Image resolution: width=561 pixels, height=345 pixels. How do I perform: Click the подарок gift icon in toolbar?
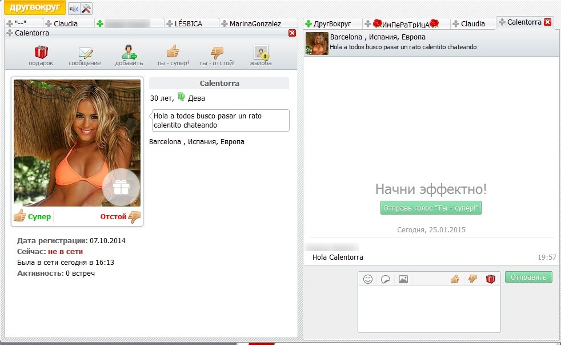click(41, 53)
